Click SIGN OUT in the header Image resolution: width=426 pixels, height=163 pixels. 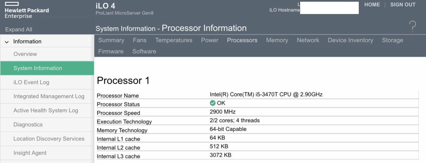click(403, 5)
